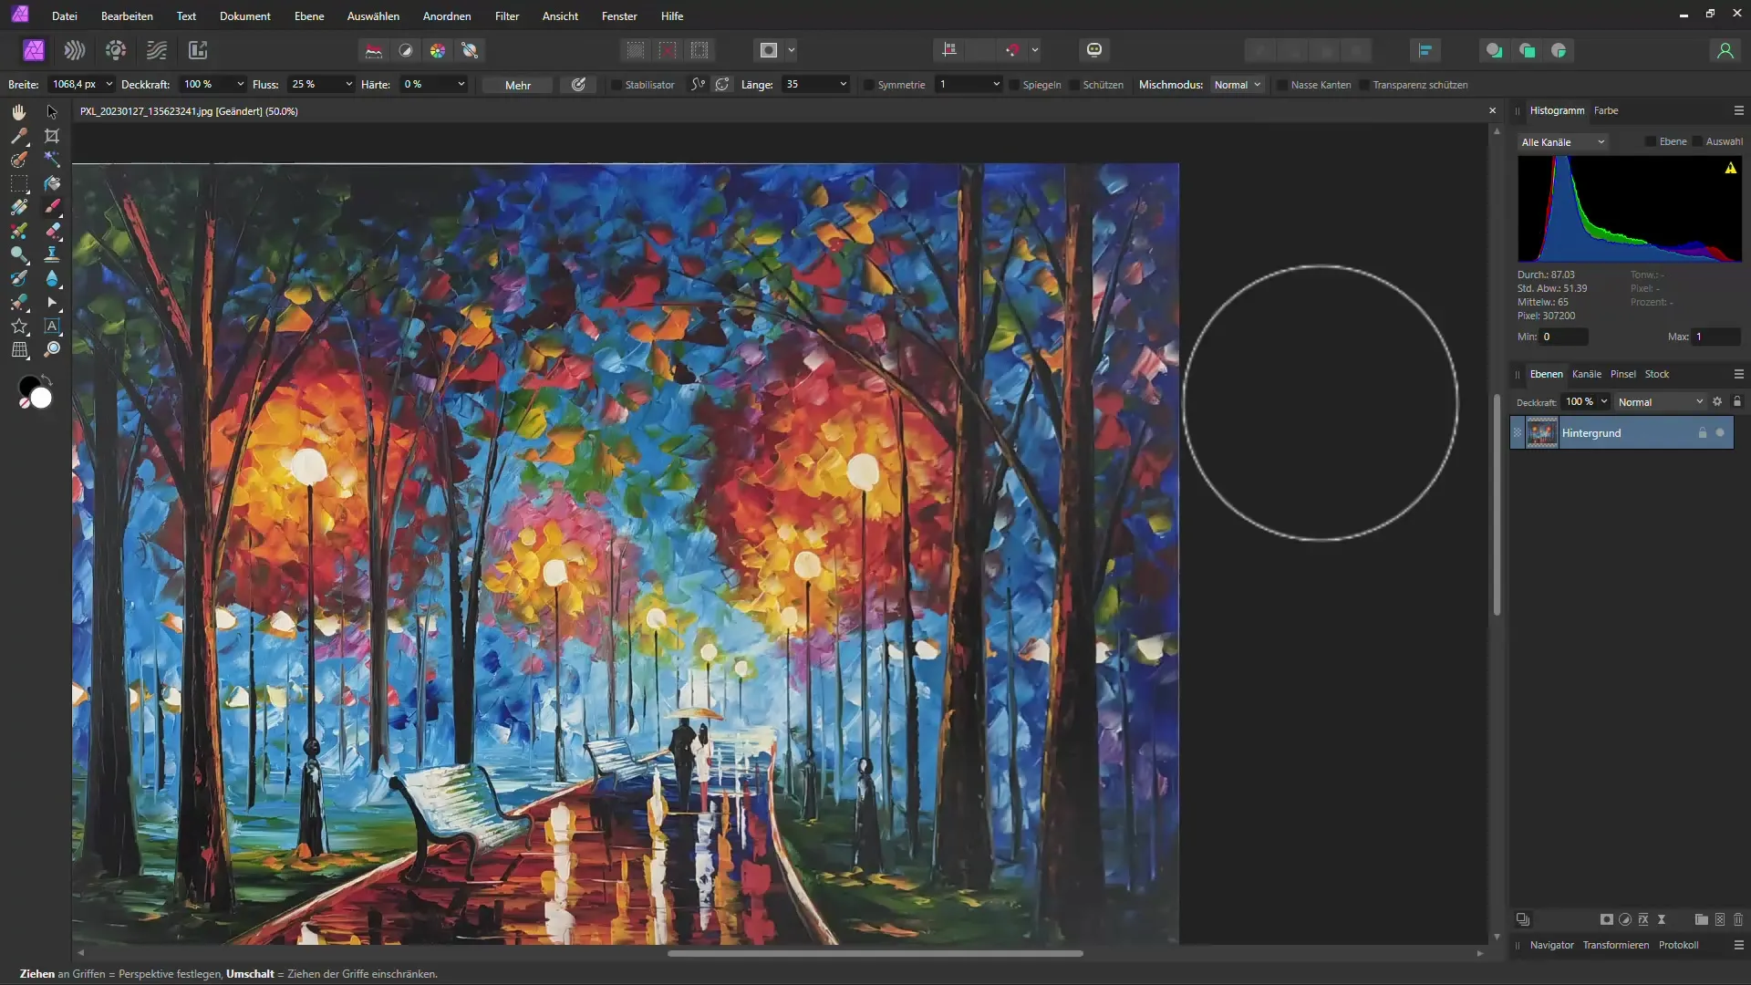
Task: Select the Selection Brush tool
Action: click(18, 160)
